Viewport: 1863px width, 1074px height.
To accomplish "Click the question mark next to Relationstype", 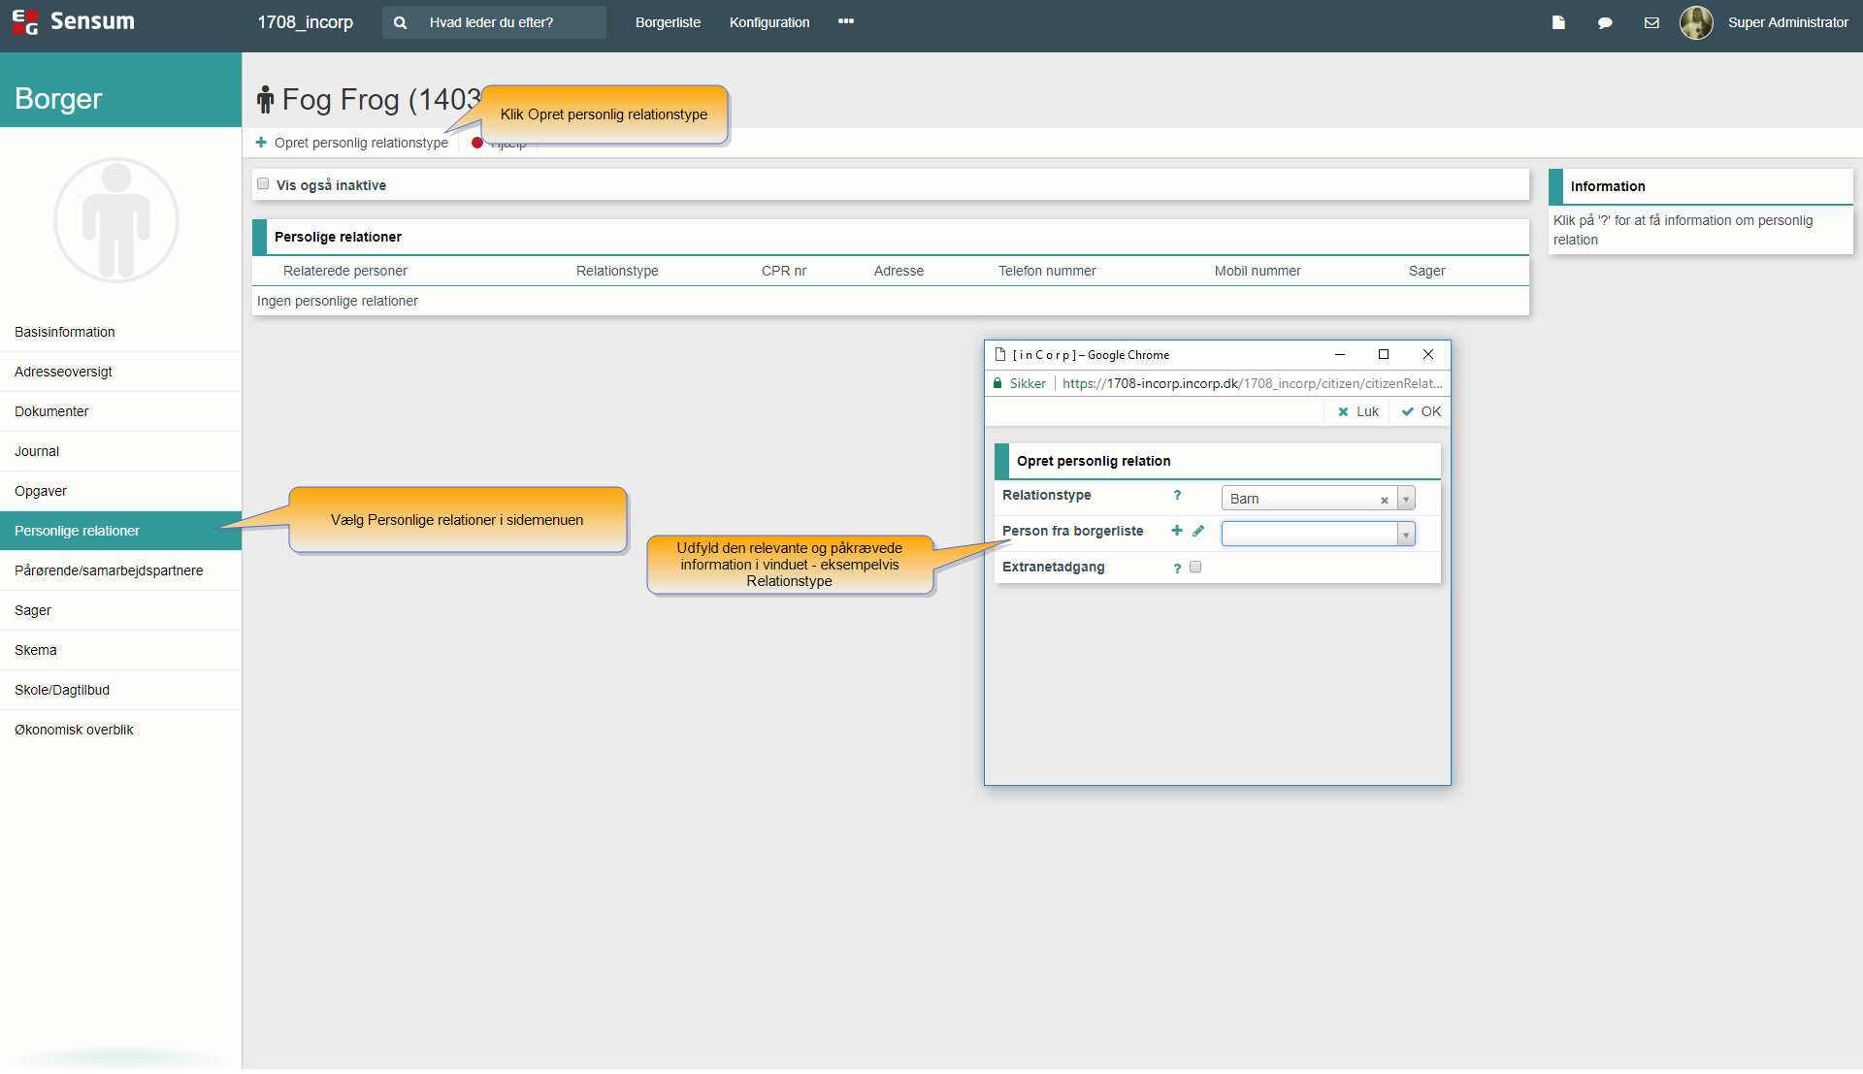I will 1177,495.
